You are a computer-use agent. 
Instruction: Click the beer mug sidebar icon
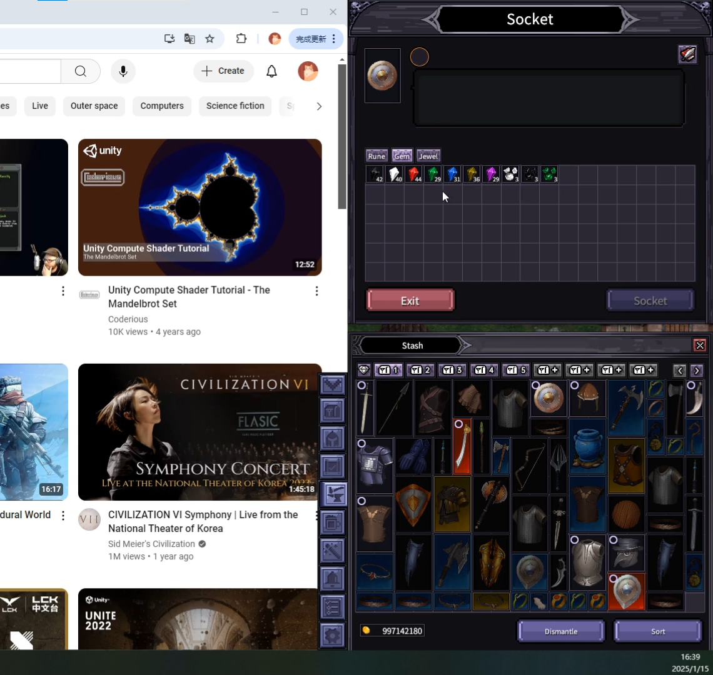tap(333, 522)
